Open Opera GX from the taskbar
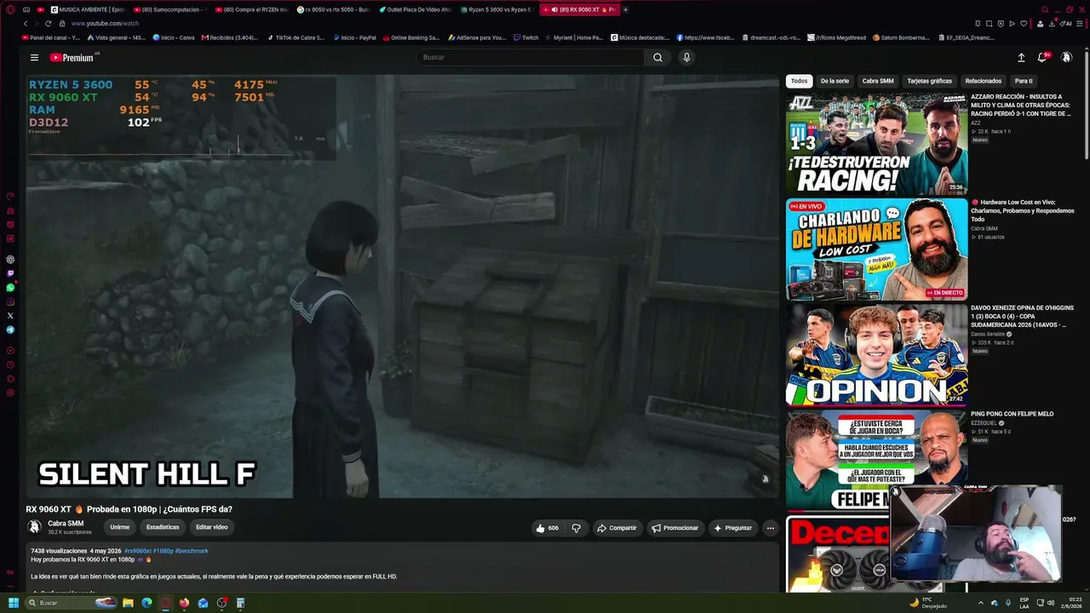The height and width of the screenshot is (613, 1090). pyautogui.click(x=165, y=603)
